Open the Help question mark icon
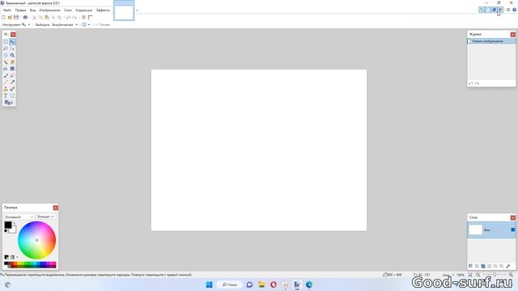The width and height of the screenshot is (518, 291). (x=515, y=10)
